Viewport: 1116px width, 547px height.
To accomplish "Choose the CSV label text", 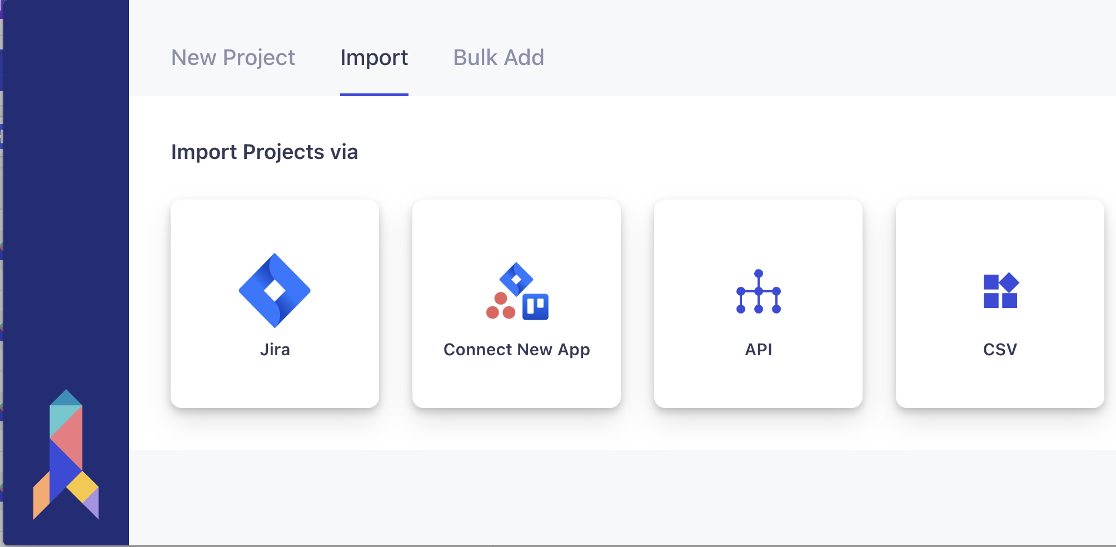I will pos(1000,350).
